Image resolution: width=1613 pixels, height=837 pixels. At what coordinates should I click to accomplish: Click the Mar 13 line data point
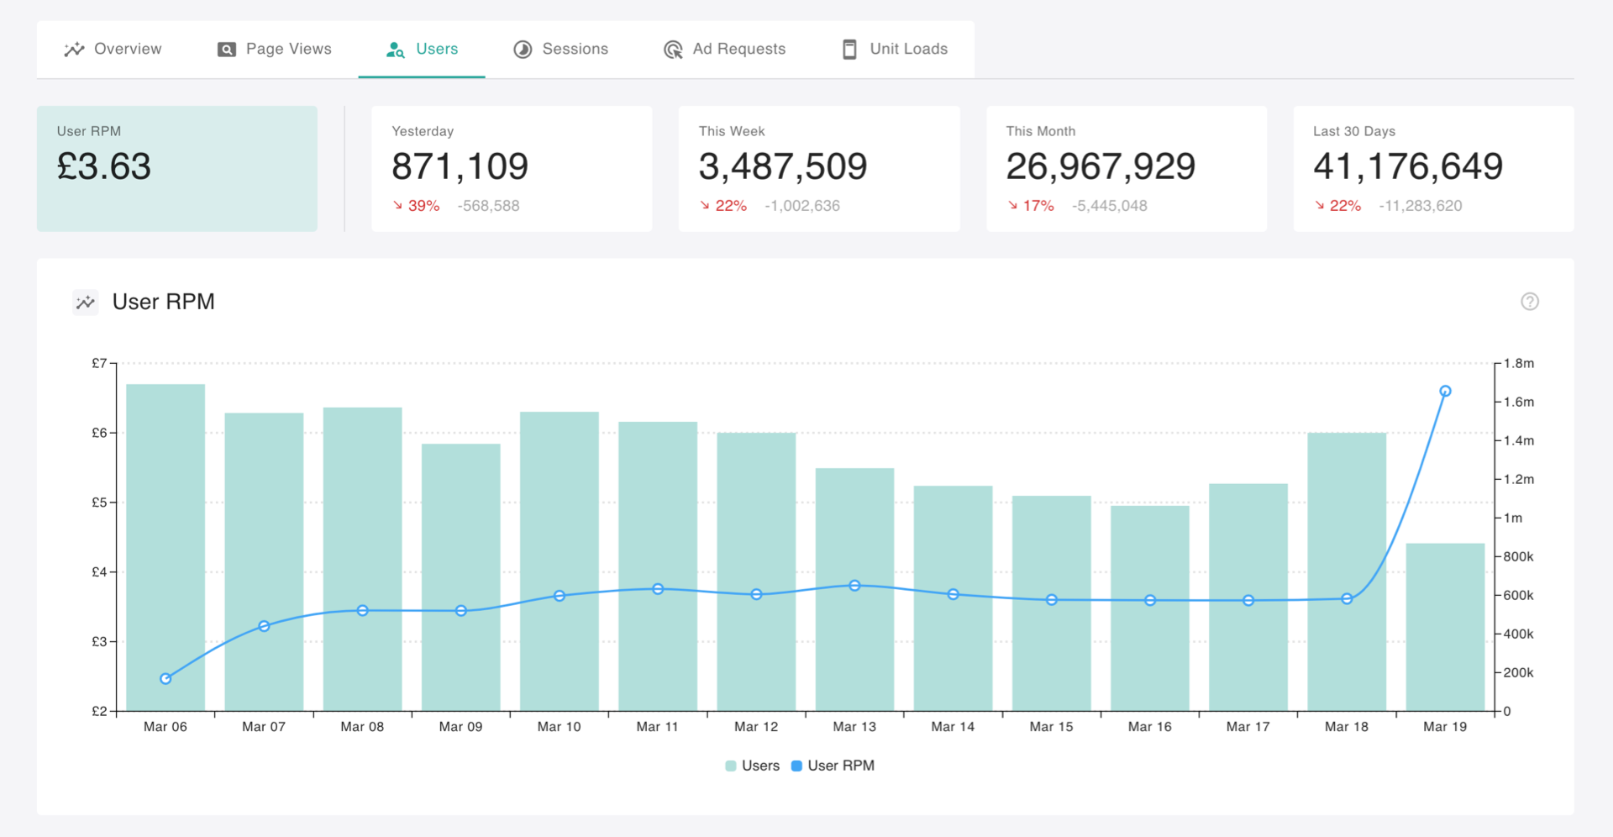point(854,586)
